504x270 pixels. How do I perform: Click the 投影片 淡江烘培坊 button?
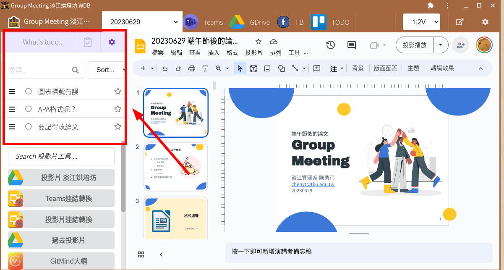click(x=61, y=178)
